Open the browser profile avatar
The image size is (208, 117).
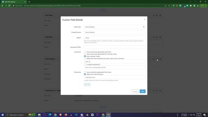coord(198,6)
